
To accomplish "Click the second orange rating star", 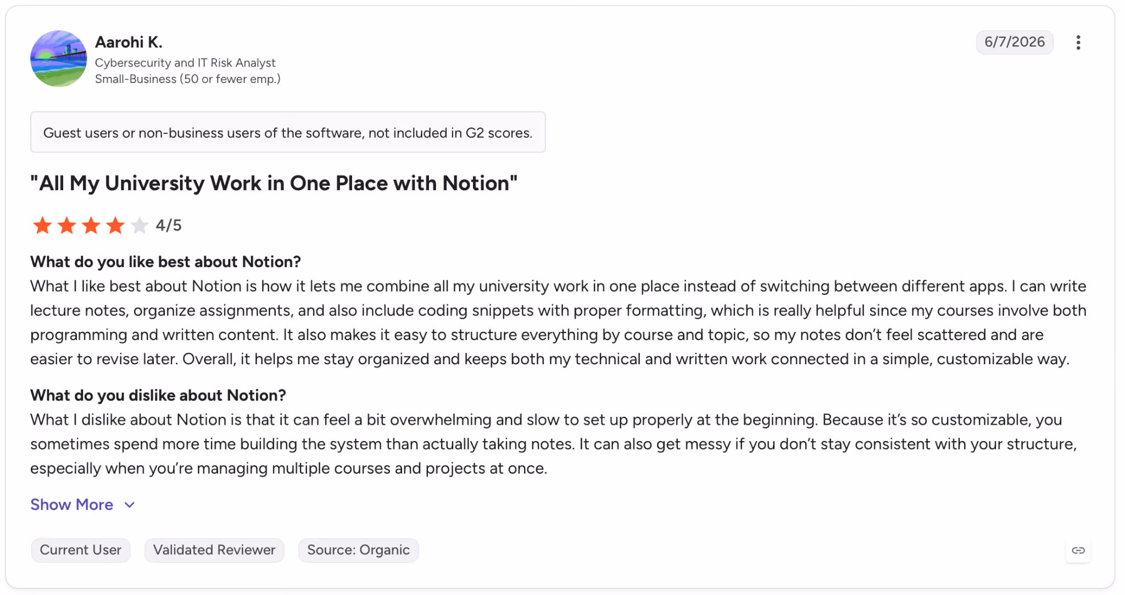I will pos(66,225).
